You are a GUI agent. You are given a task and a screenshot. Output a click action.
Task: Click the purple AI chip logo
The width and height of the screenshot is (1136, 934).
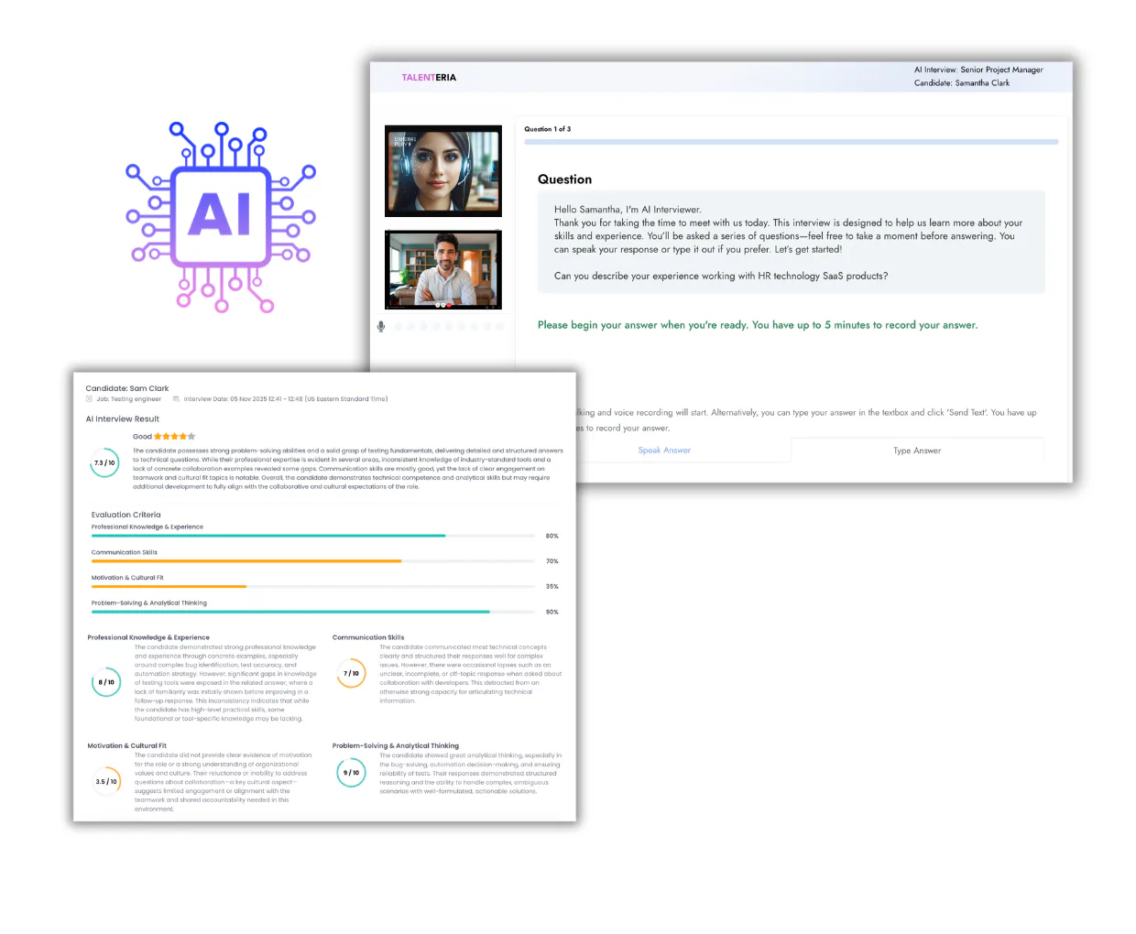[x=221, y=217]
